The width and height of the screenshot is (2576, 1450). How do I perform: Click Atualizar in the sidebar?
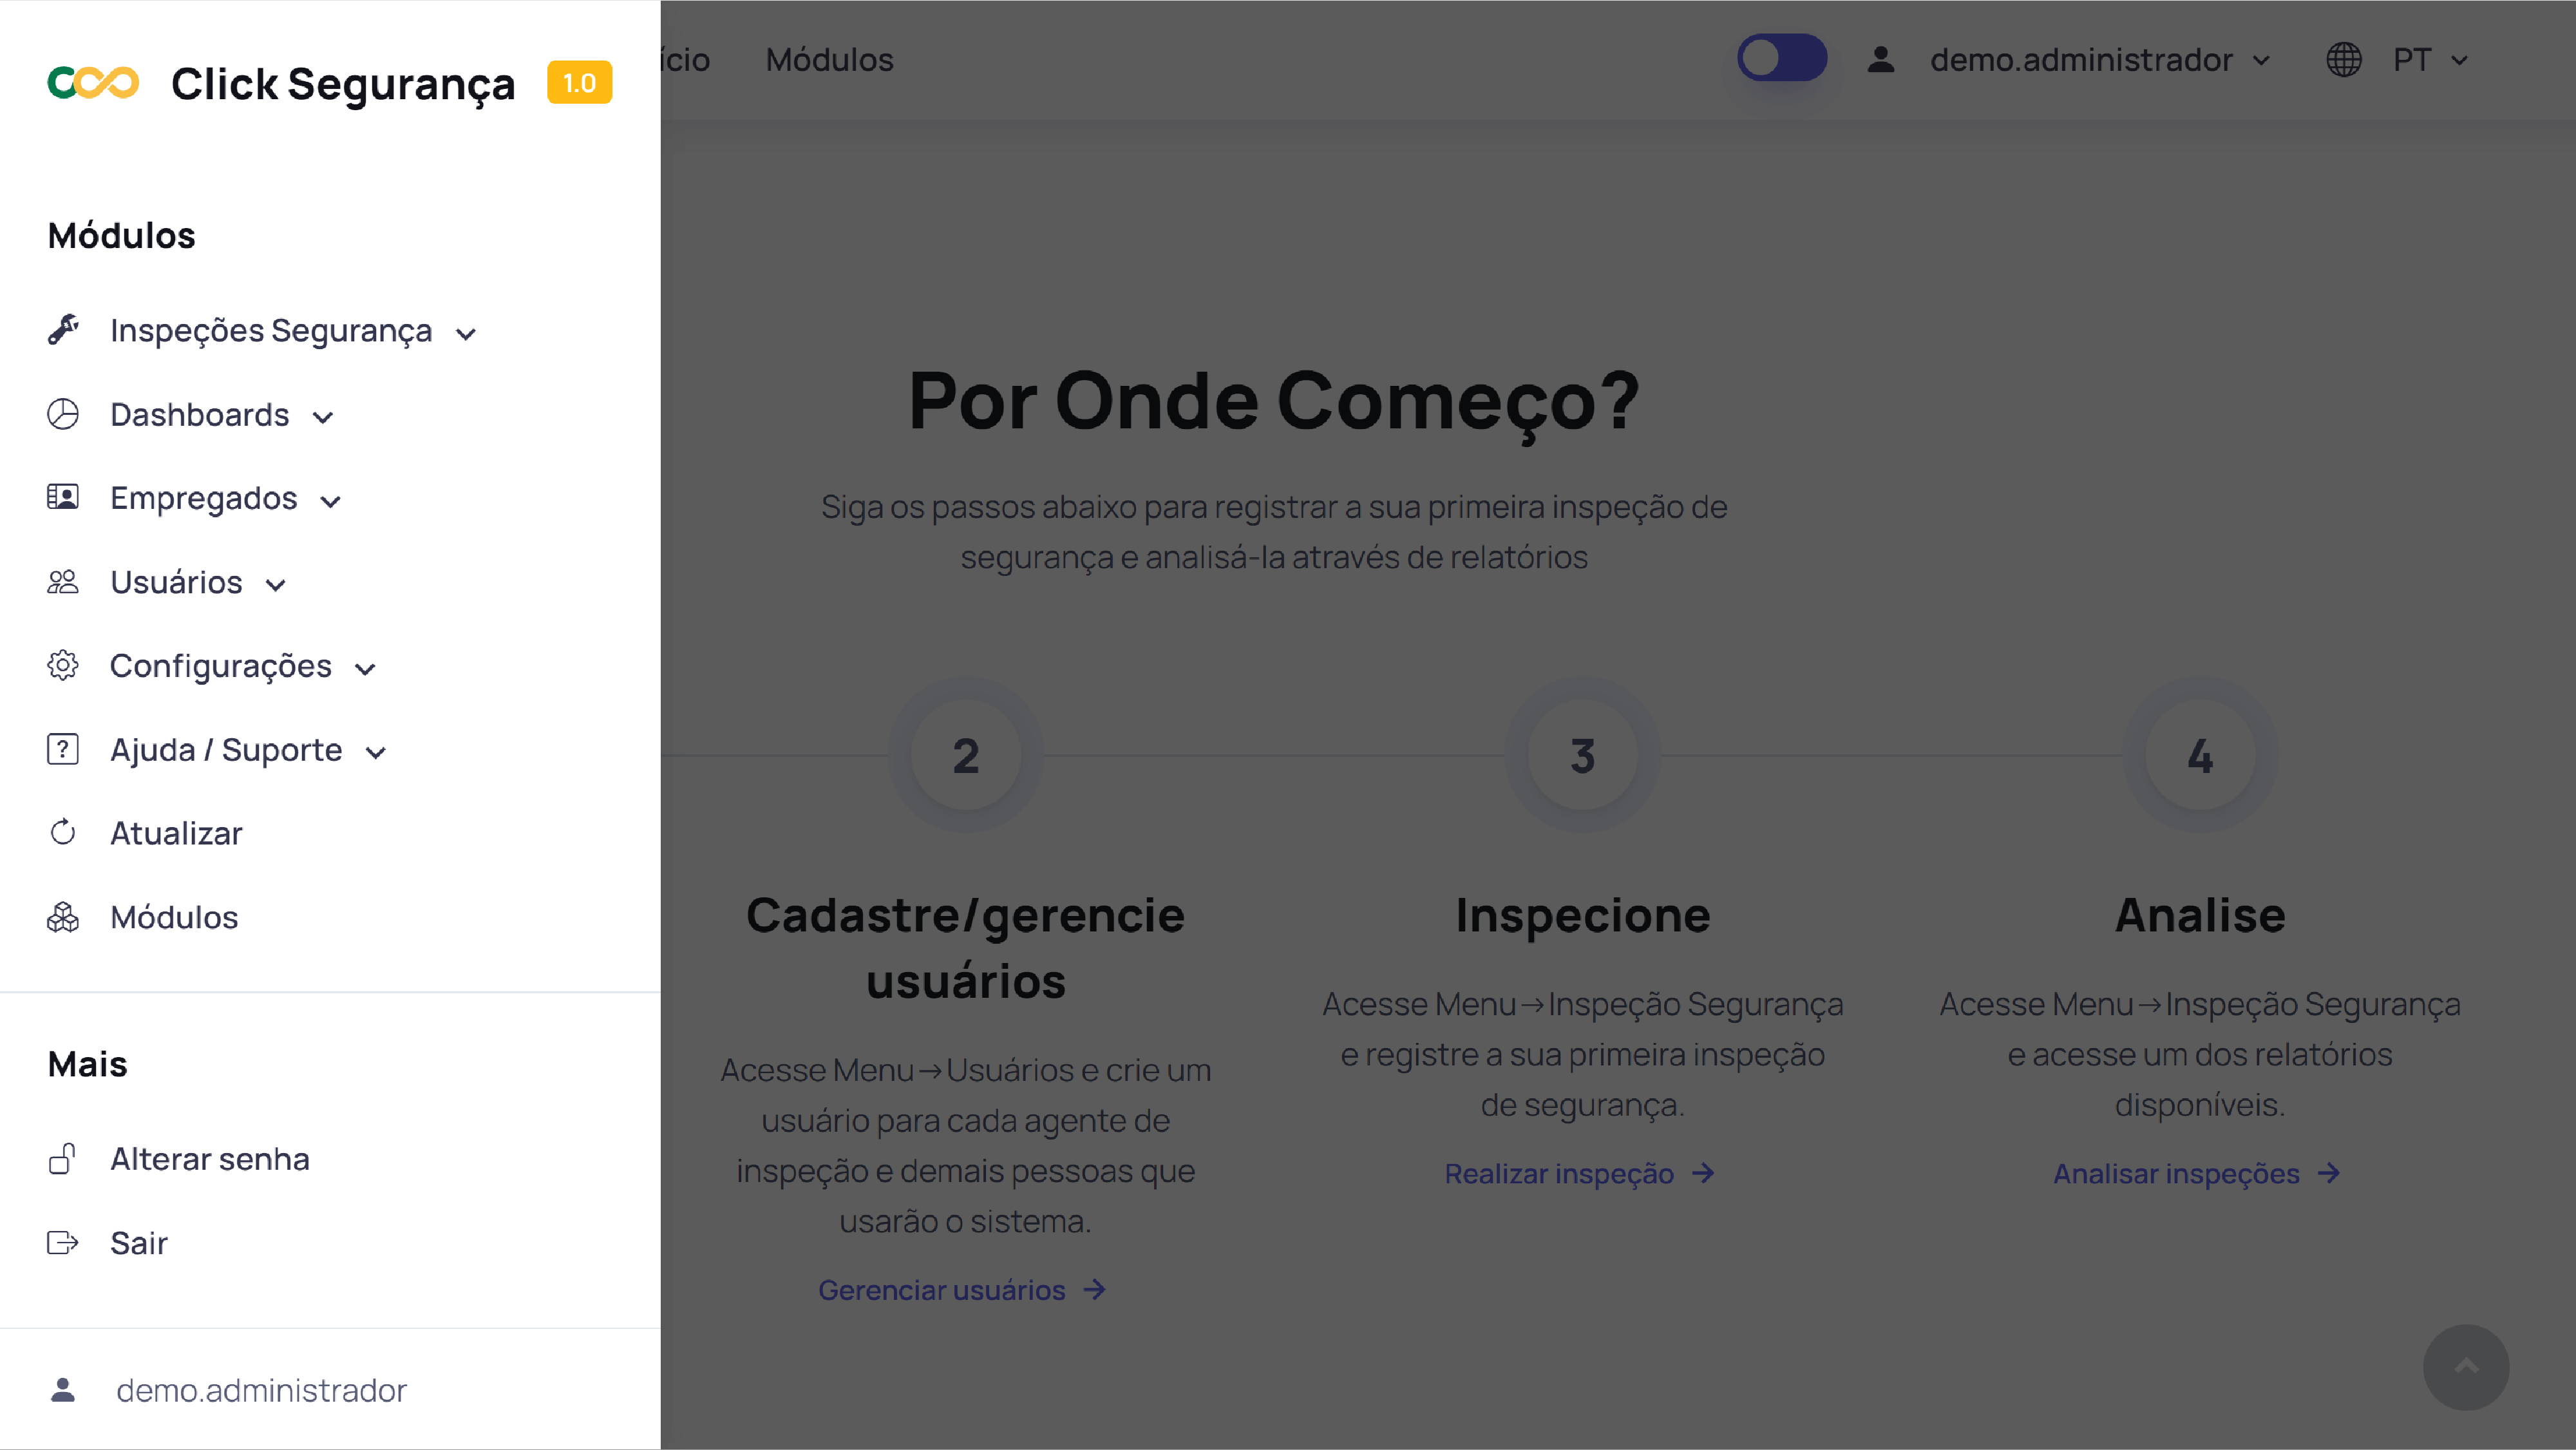tap(176, 833)
